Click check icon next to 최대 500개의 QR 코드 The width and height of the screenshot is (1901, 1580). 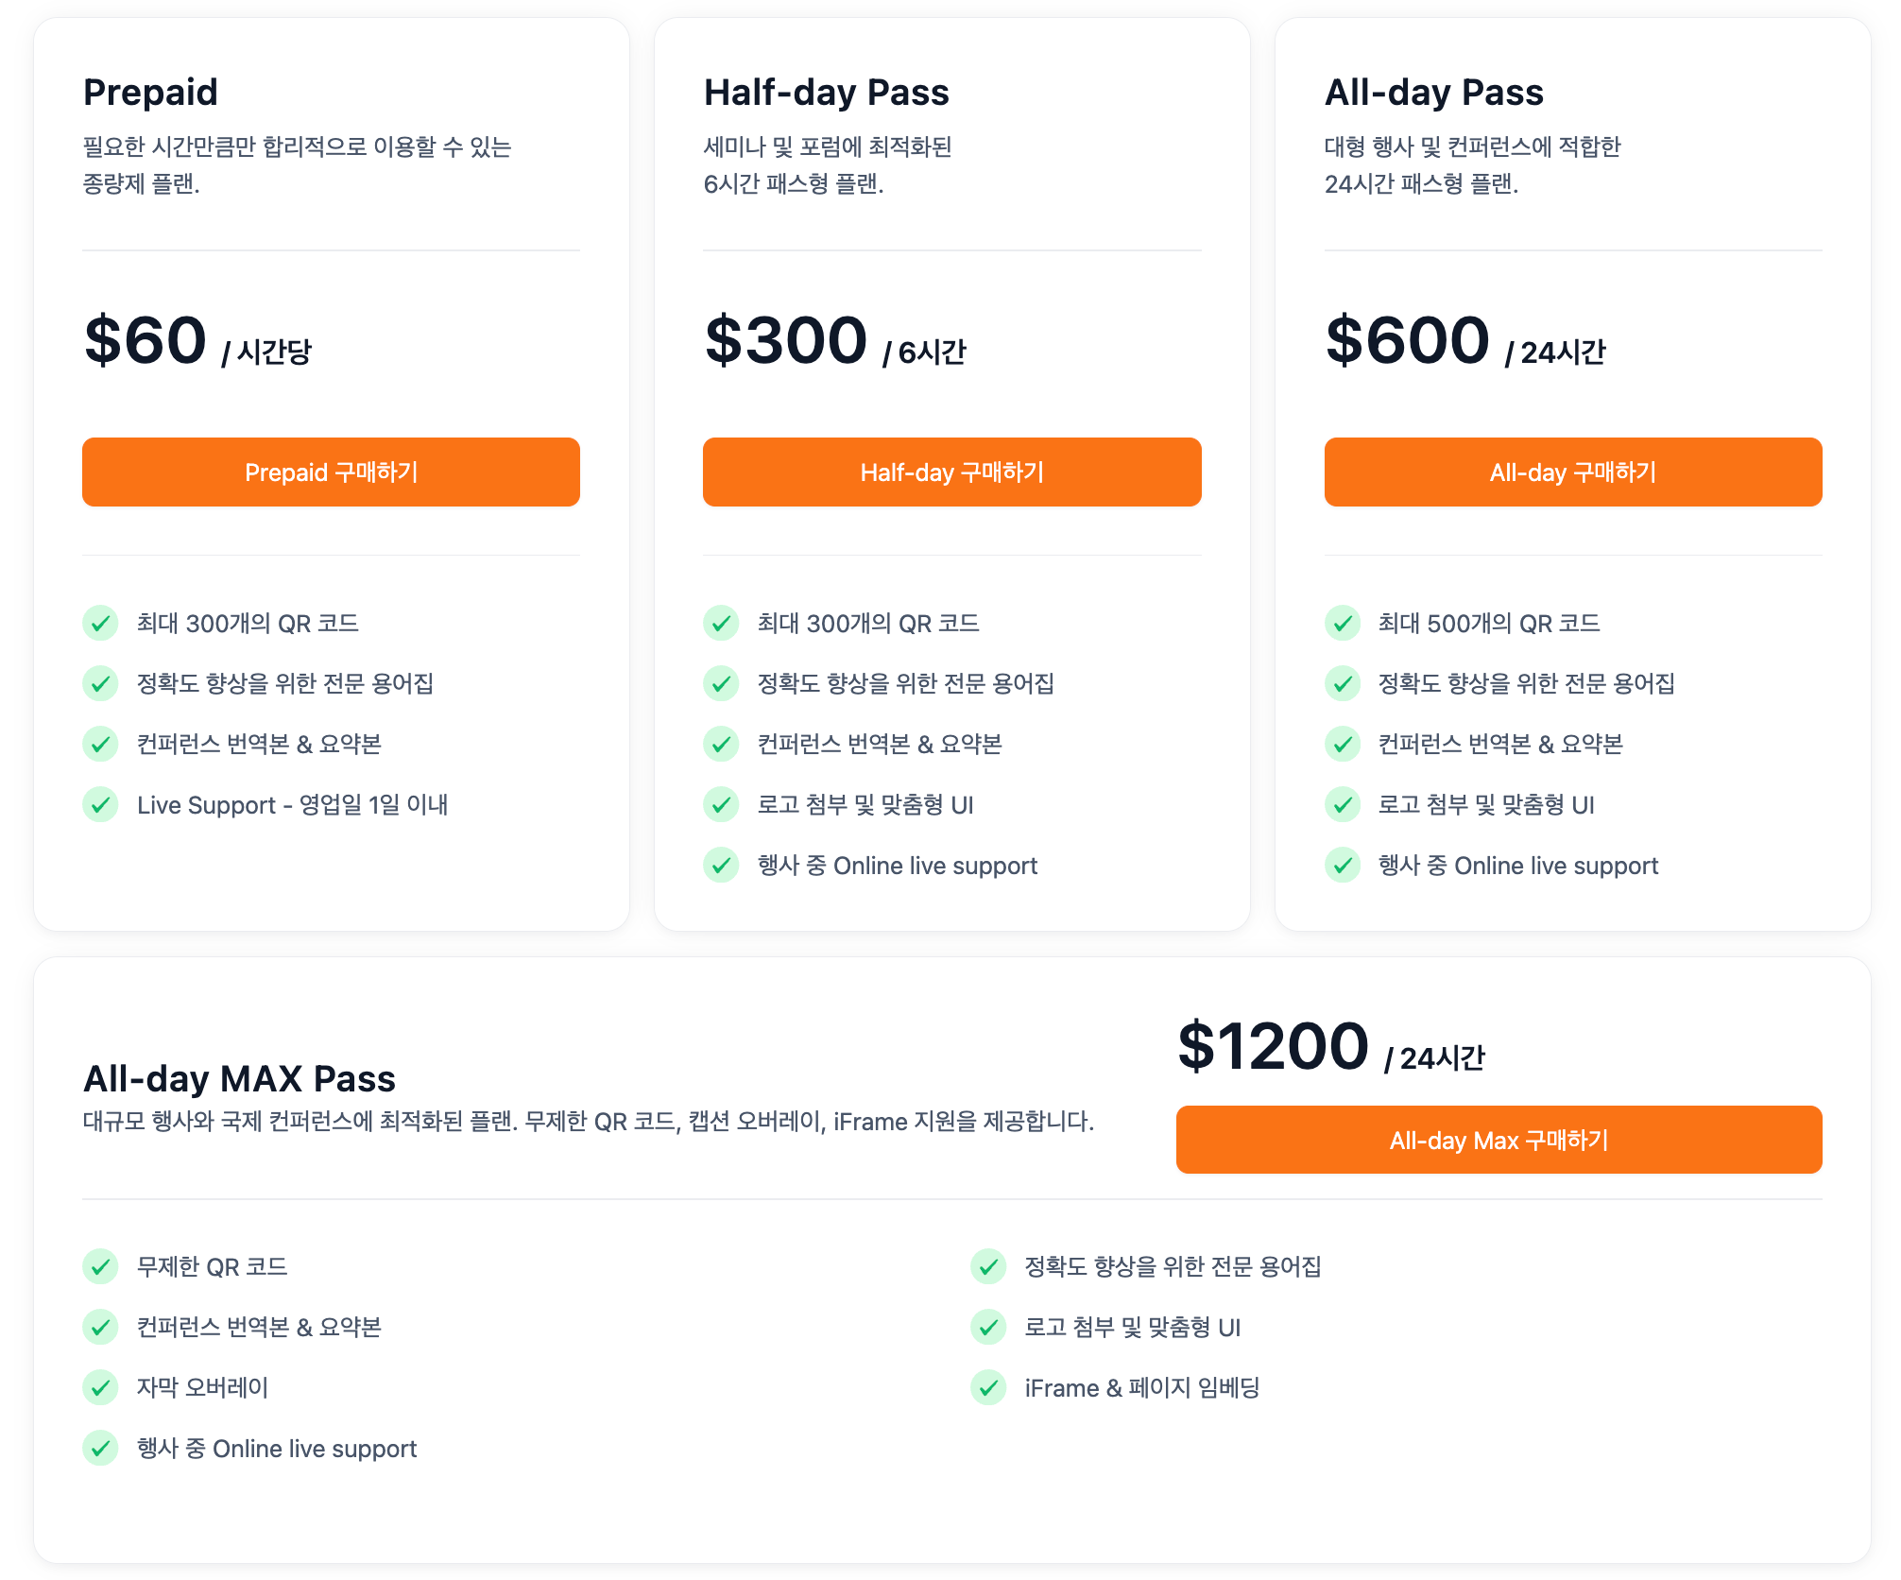click(1342, 624)
